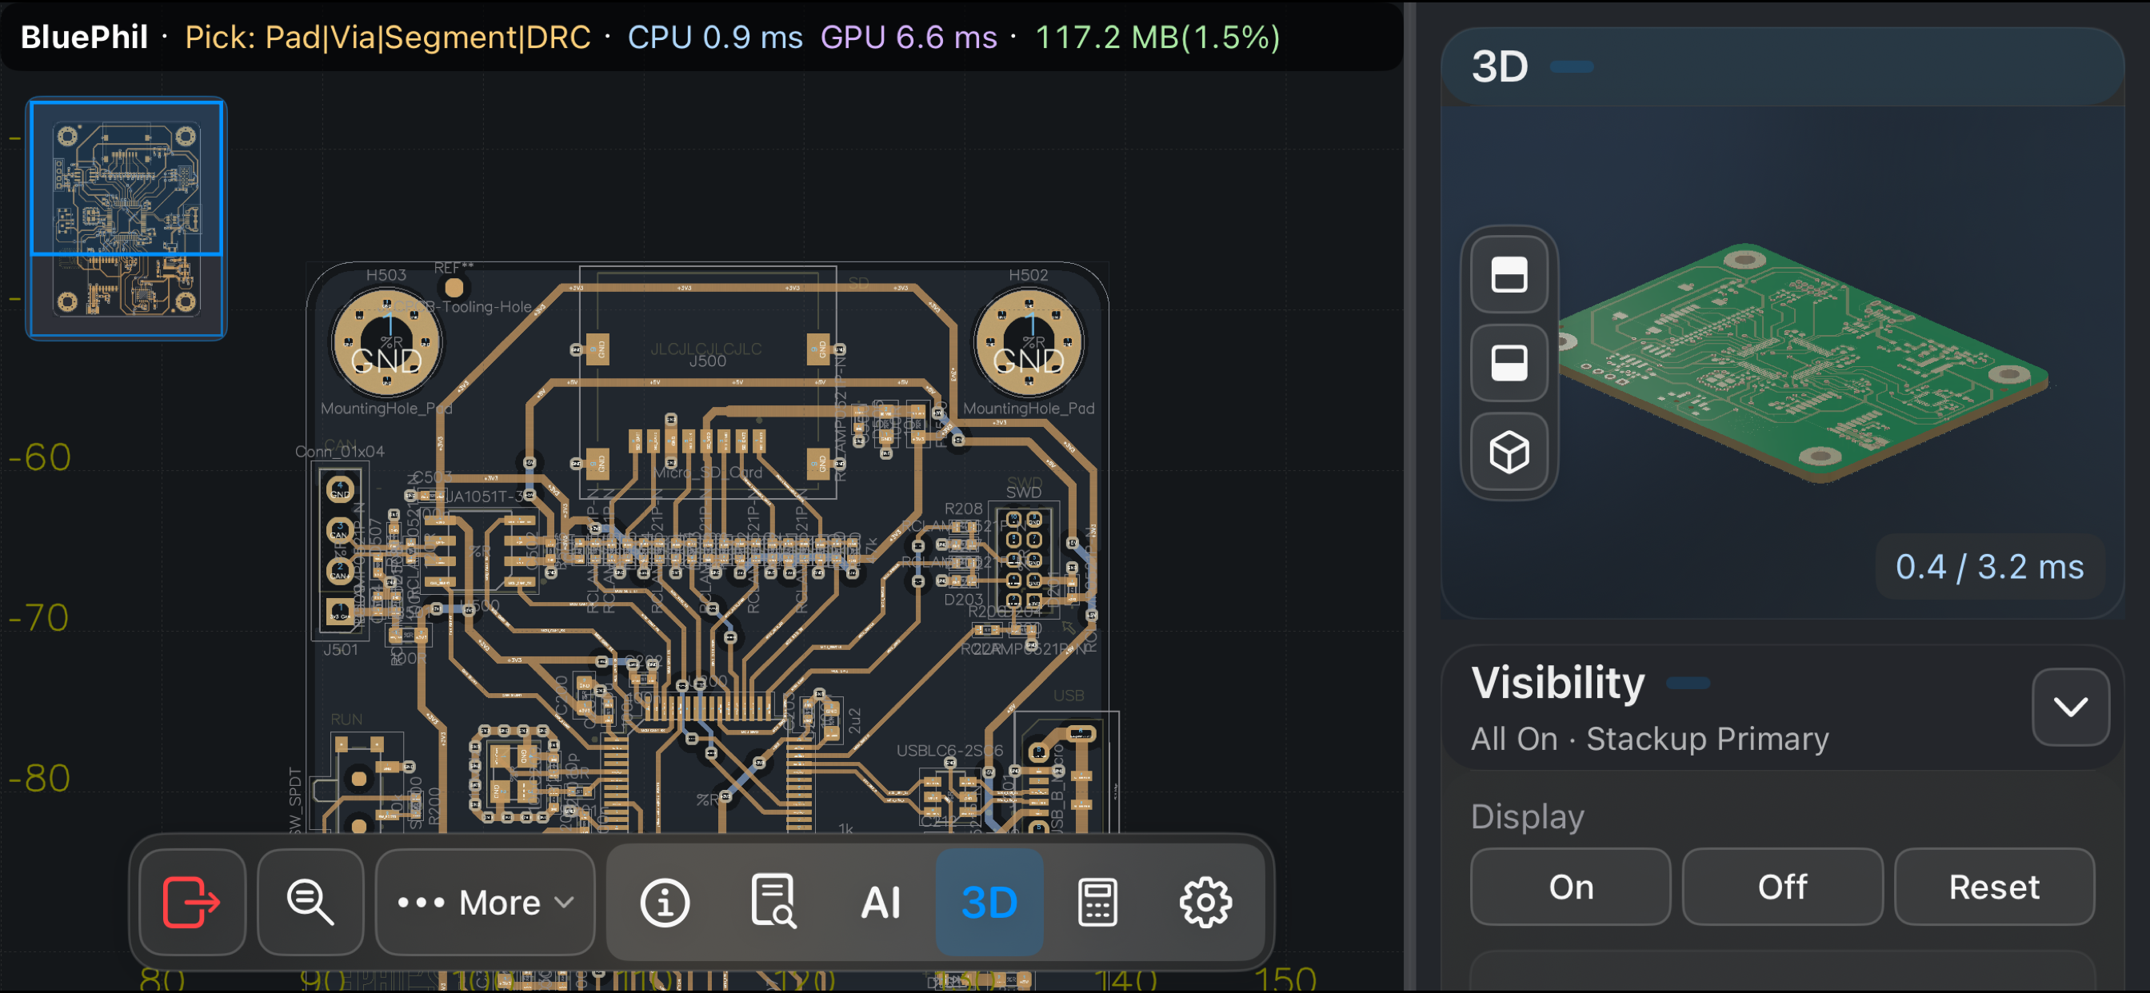This screenshot has width=2150, height=993.
Task: Open the document search inspector icon
Action: (x=773, y=902)
